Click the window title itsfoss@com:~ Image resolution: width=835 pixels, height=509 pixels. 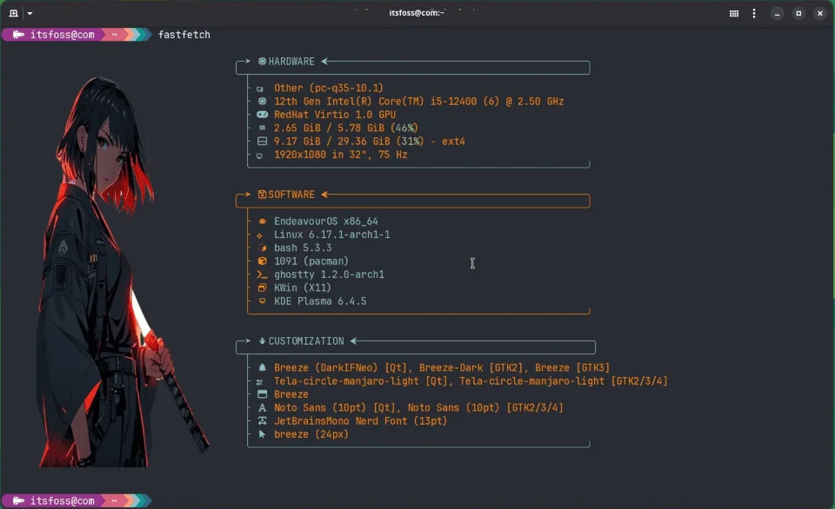point(417,13)
